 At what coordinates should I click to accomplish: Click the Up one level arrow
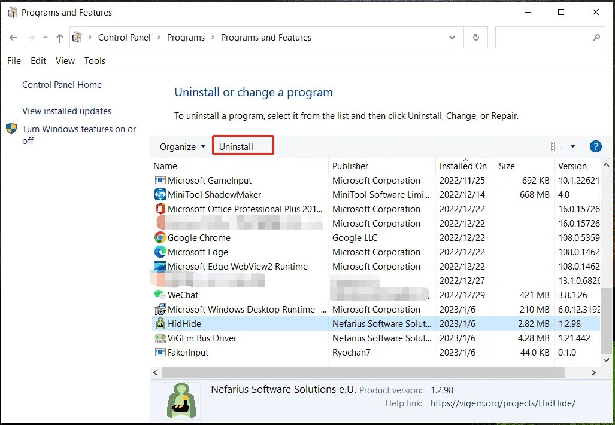pos(60,38)
